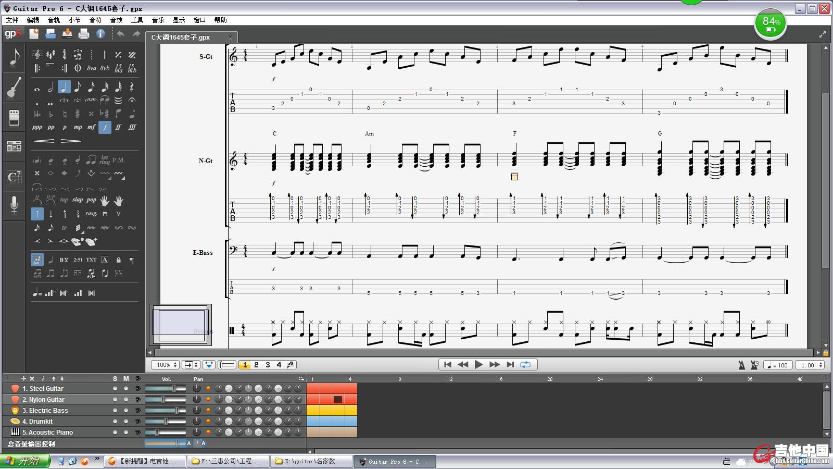Click the print icon in the toolbar
The width and height of the screenshot is (833, 469).
pos(84,34)
